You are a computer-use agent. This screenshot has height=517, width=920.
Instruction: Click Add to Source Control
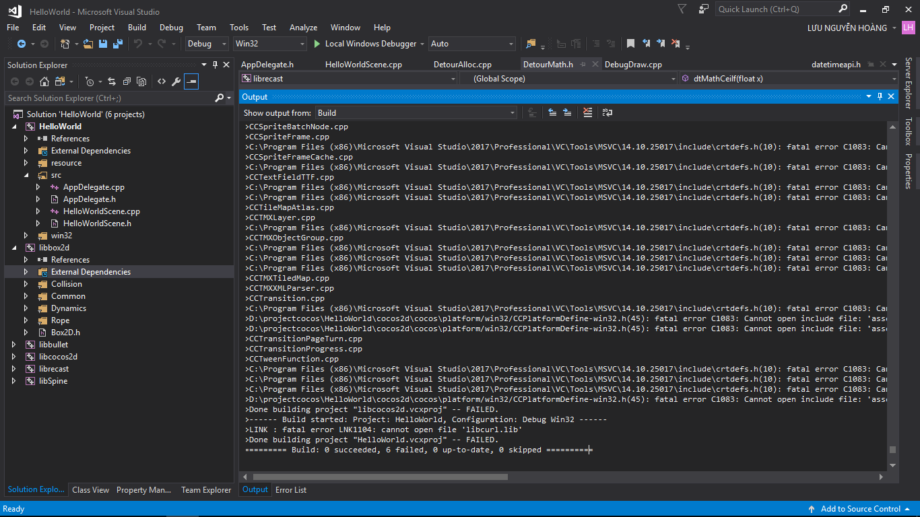click(x=860, y=509)
